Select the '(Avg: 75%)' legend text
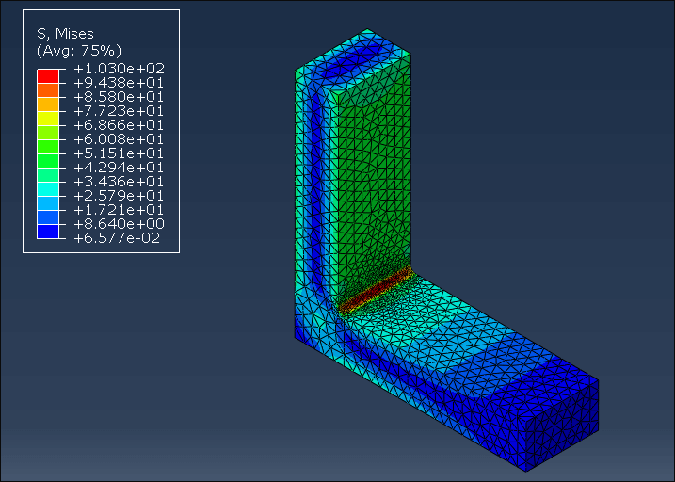Image resolution: width=675 pixels, height=482 pixels. (79, 51)
